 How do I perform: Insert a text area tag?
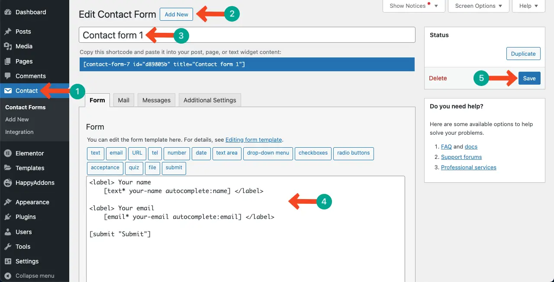(x=227, y=153)
